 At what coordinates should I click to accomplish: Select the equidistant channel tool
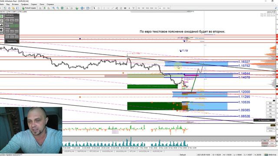click(x=117, y=8)
